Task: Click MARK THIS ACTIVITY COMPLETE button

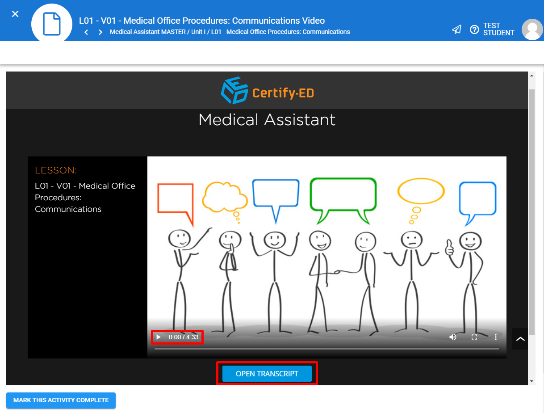Action: click(x=61, y=400)
